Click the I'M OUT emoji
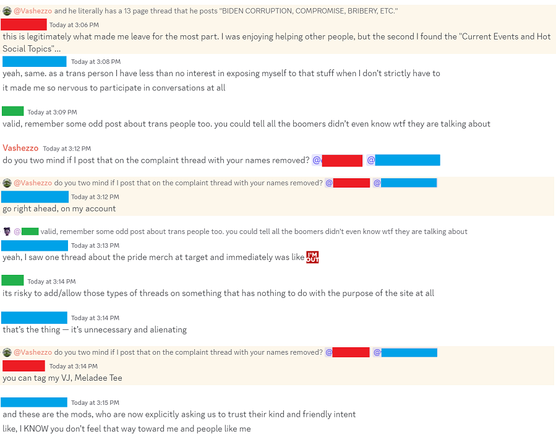This screenshot has width=556, height=442. pyautogui.click(x=312, y=257)
